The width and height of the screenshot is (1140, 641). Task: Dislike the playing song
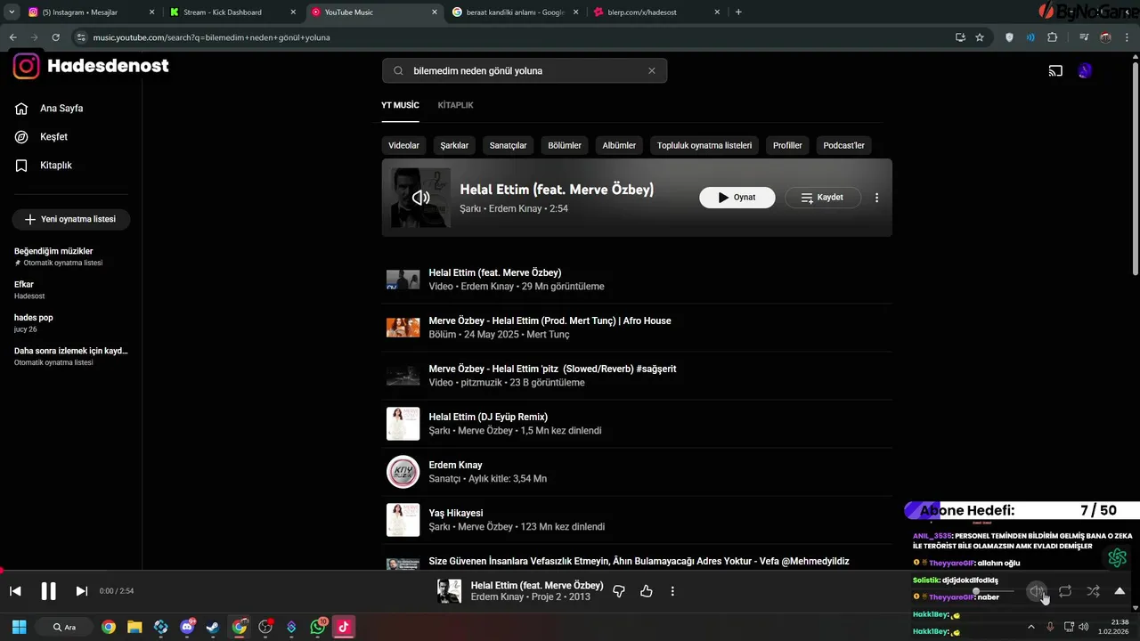[x=619, y=591]
